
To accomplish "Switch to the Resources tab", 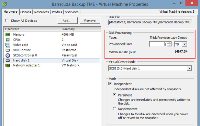I will click(x=41, y=12).
